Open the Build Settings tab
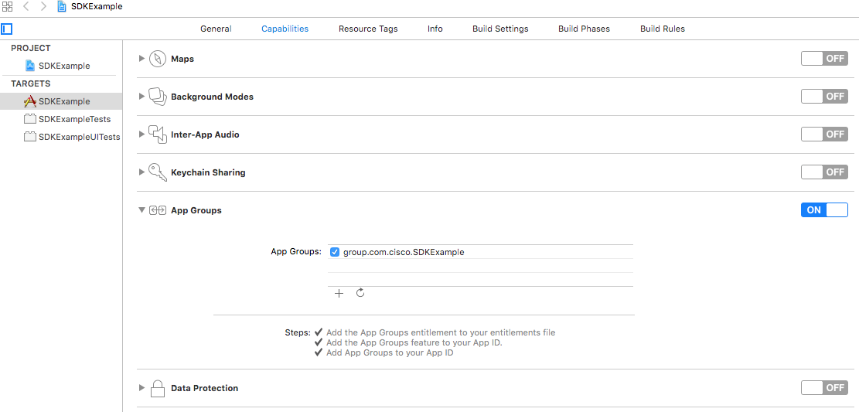 pyautogui.click(x=501, y=29)
